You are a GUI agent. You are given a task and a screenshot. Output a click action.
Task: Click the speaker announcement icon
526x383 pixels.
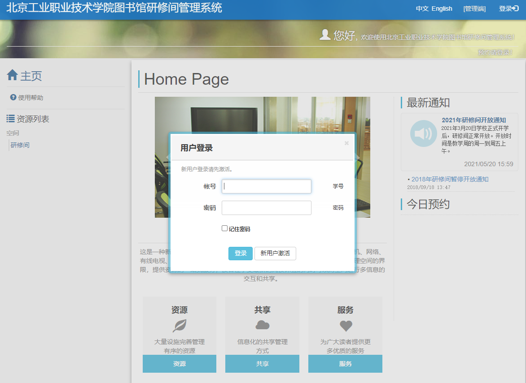[x=423, y=133]
